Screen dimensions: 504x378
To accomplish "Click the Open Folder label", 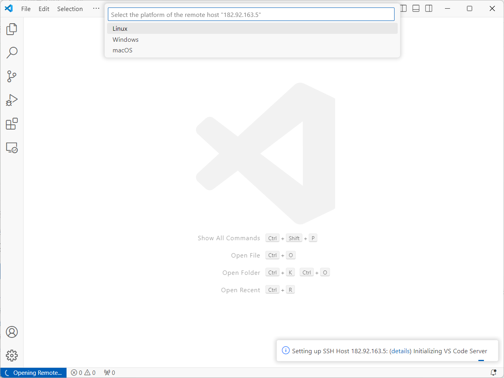I will click(x=241, y=273).
